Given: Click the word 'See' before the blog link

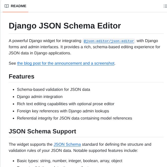Looking at the screenshot, I should click(x=12, y=63).
